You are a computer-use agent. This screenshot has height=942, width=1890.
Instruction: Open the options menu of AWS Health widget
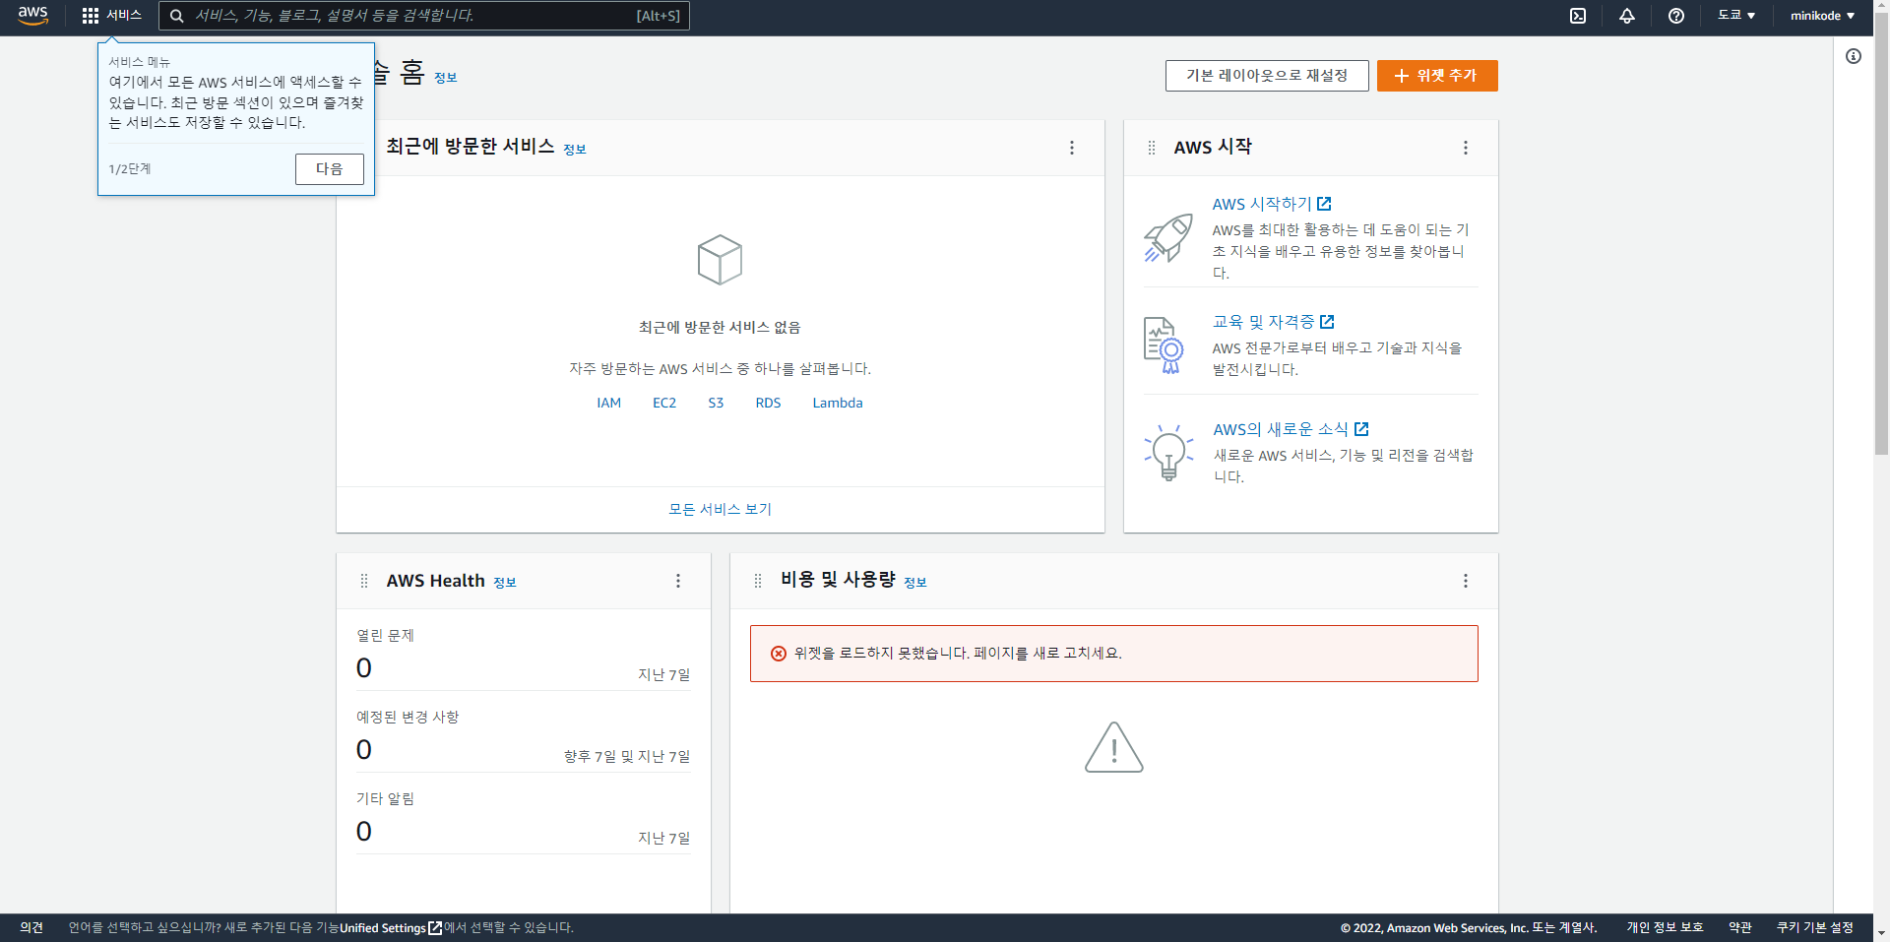click(x=678, y=581)
